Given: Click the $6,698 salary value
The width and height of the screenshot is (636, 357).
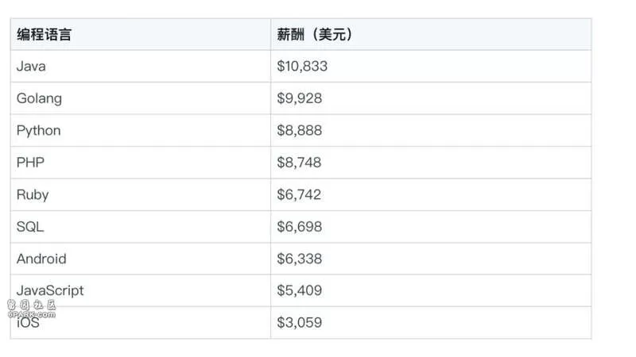Looking at the screenshot, I should coord(300,227).
